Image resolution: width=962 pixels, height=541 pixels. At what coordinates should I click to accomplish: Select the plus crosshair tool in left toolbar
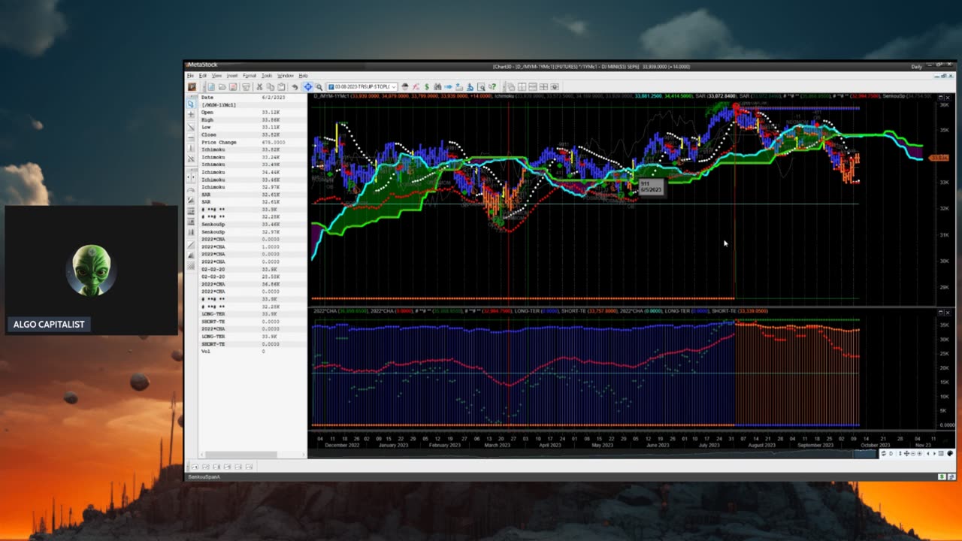191,116
